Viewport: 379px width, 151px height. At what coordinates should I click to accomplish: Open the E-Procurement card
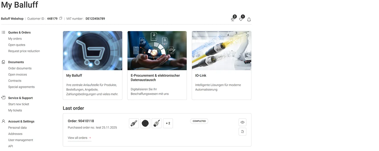click(157, 65)
